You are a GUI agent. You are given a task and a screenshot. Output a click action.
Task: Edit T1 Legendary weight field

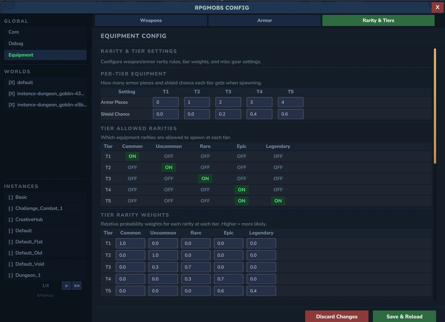coord(261,243)
